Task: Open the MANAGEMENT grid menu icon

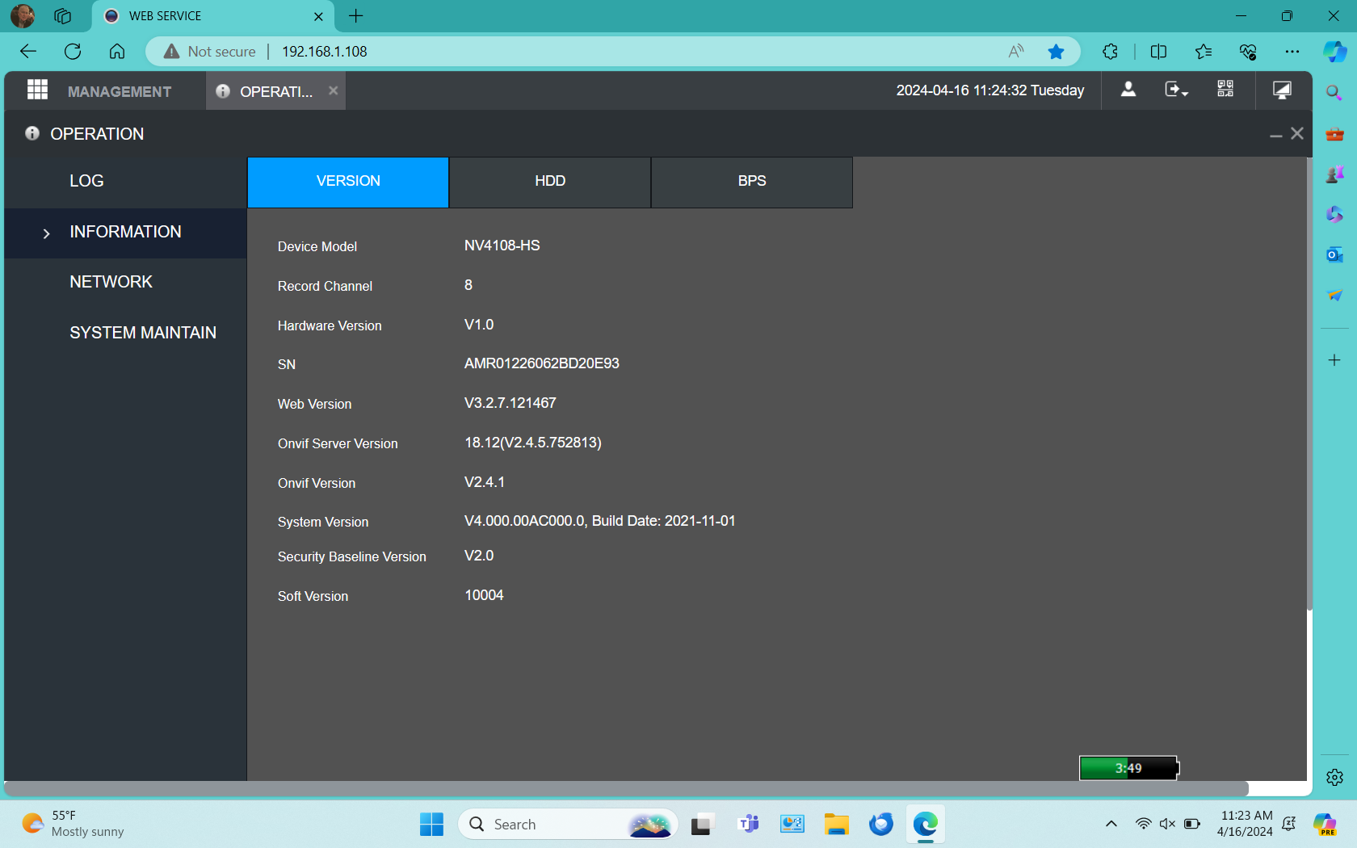Action: point(37,90)
